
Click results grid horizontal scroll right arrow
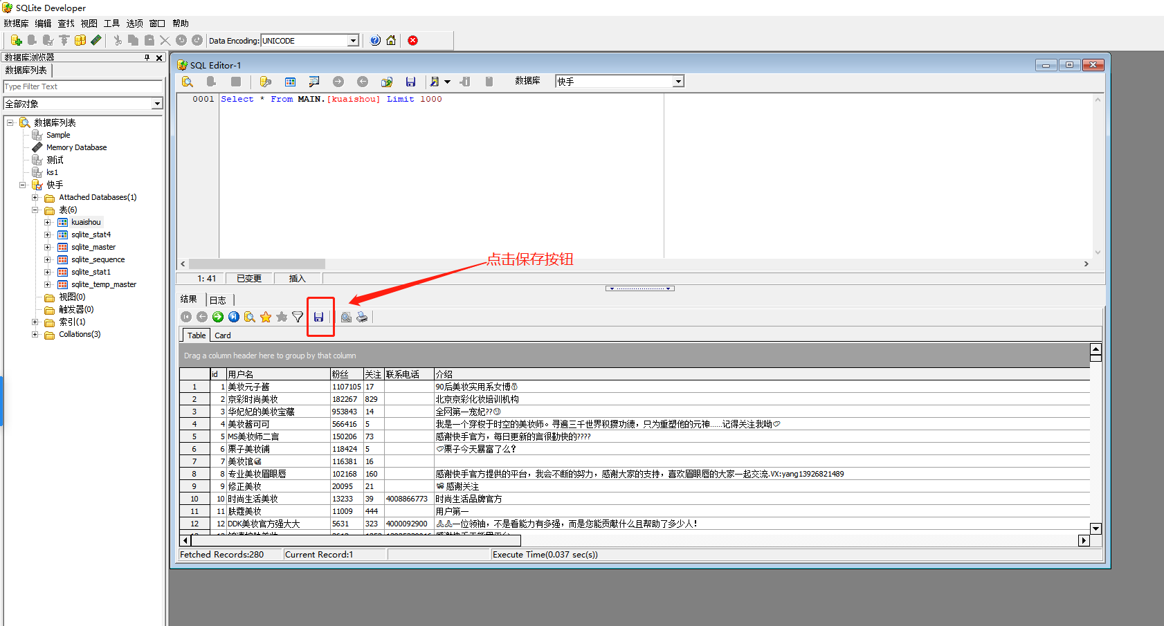pos(1084,540)
